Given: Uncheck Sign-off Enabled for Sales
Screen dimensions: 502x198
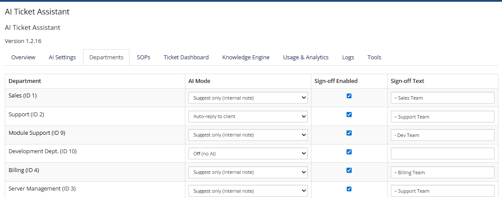Looking at the screenshot, I should point(349,96).
